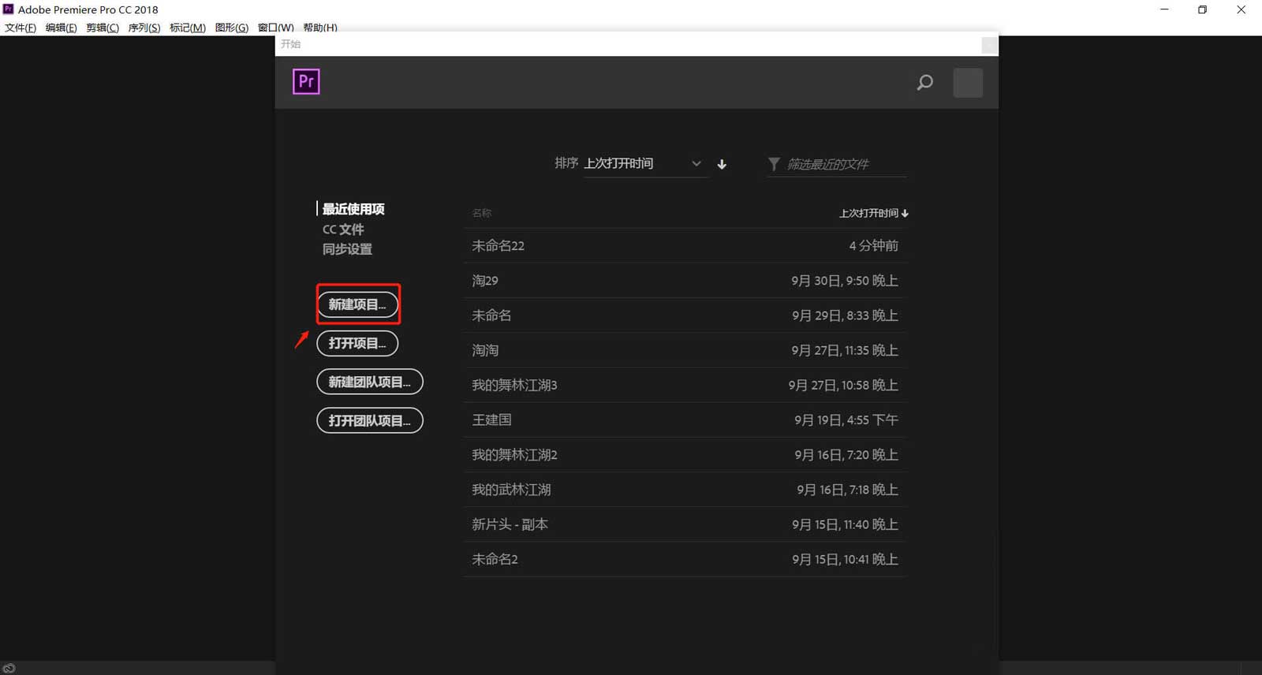Click the Premiere app icon in title bar
Screen dimensions: 1262x675
tap(9, 9)
